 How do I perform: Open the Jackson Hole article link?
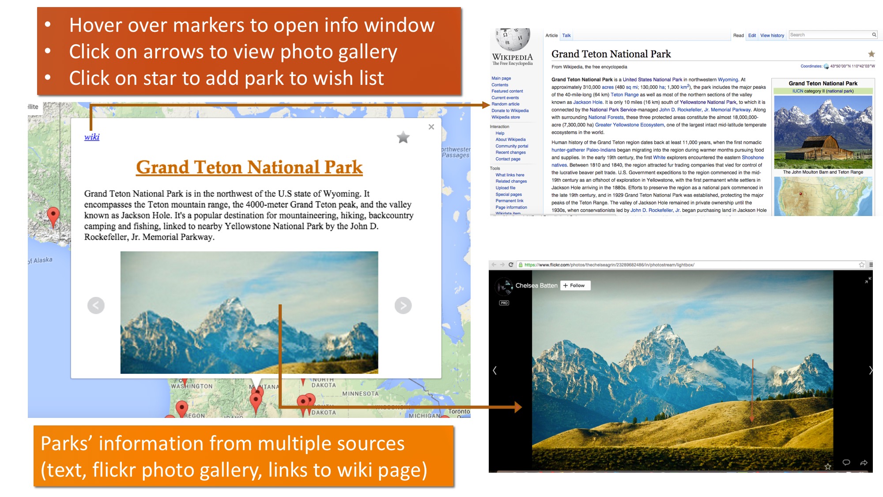(x=588, y=102)
